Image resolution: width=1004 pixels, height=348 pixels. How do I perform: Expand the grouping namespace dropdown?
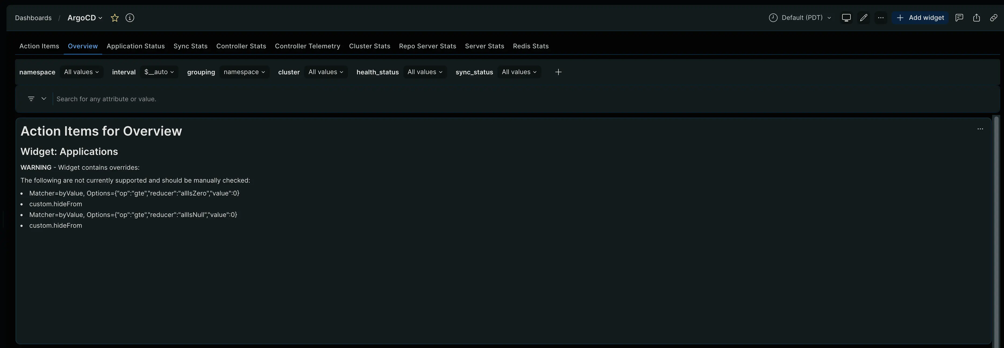tap(244, 72)
